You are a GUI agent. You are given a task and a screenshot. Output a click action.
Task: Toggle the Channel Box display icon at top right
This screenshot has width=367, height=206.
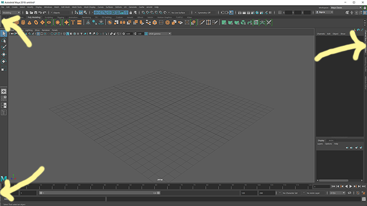(365, 13)
